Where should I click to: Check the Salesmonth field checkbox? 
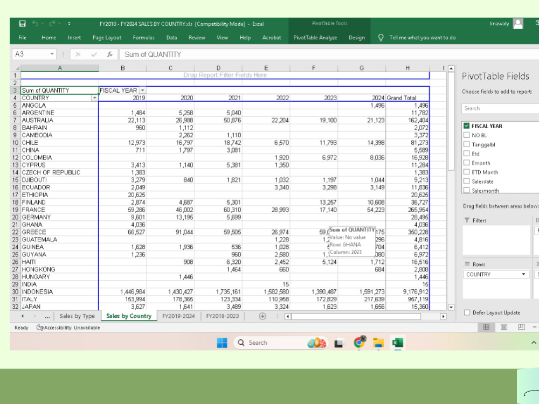[466, 190]
